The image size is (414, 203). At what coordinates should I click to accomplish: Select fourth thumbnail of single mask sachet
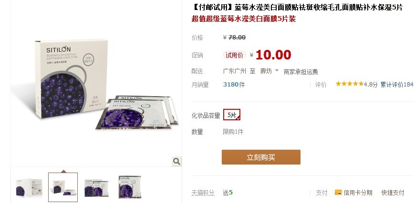129,187
